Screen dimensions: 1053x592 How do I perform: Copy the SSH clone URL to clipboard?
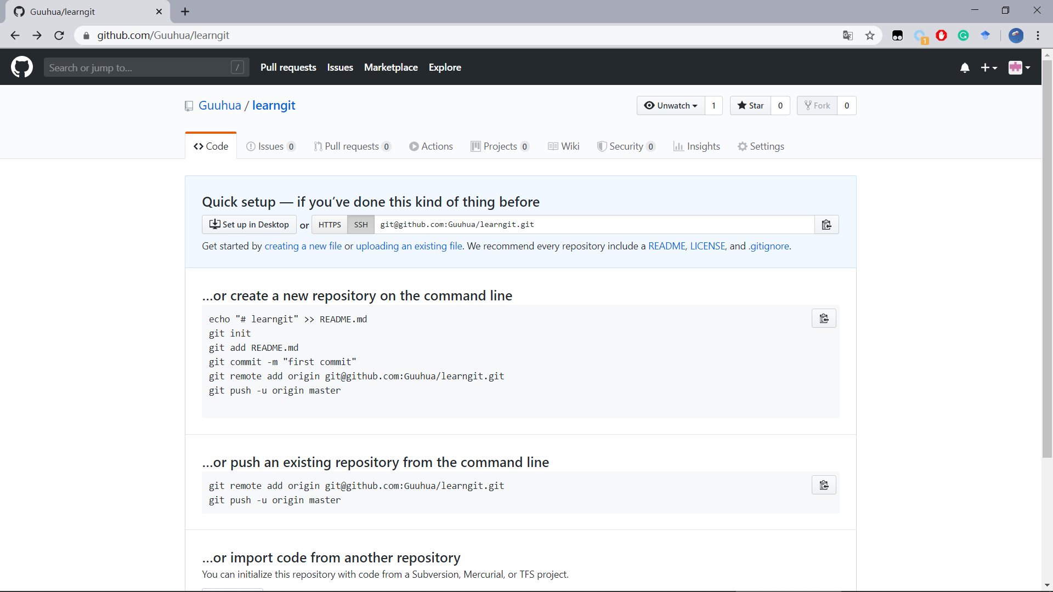tap(826, 225)
